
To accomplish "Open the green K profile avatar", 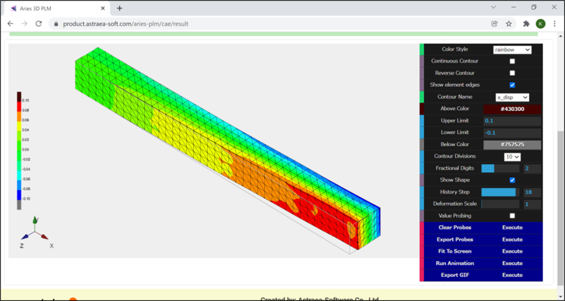I will coord(541,24).
